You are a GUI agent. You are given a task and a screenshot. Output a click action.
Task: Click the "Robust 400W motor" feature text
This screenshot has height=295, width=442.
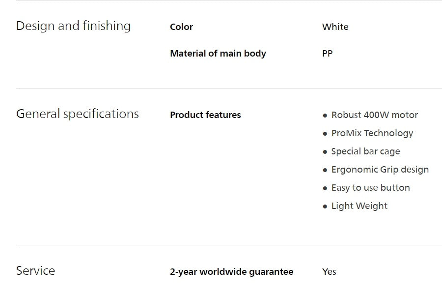click(374, 115)
